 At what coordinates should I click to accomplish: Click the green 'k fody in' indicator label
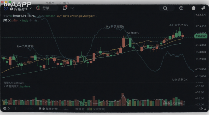(26, 21)
